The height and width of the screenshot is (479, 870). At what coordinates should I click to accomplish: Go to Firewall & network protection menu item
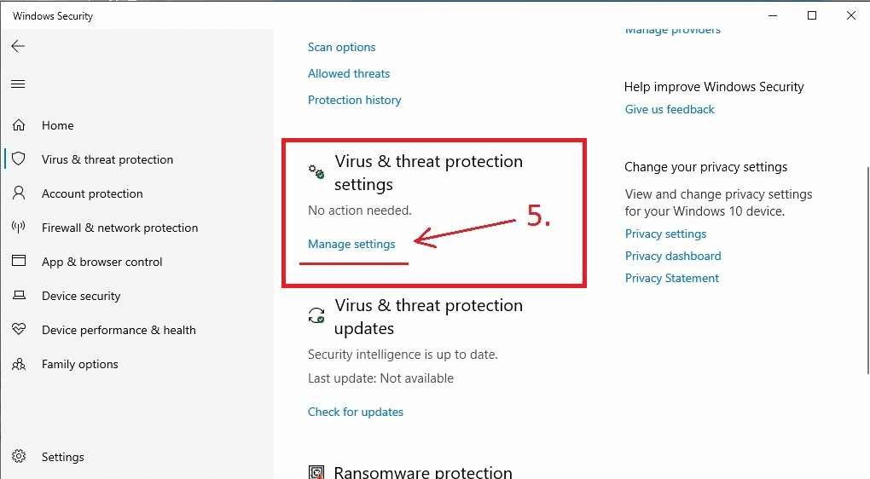[120, 228]
